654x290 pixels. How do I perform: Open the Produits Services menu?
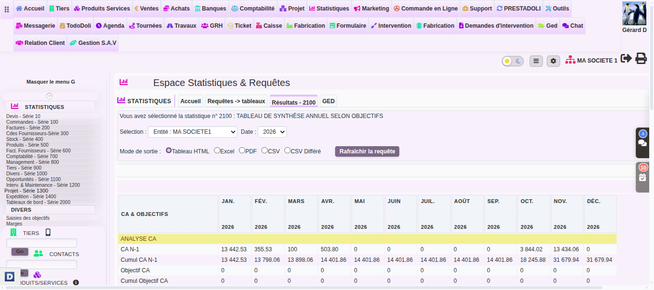pyautogui.click(x=101, y=9)
